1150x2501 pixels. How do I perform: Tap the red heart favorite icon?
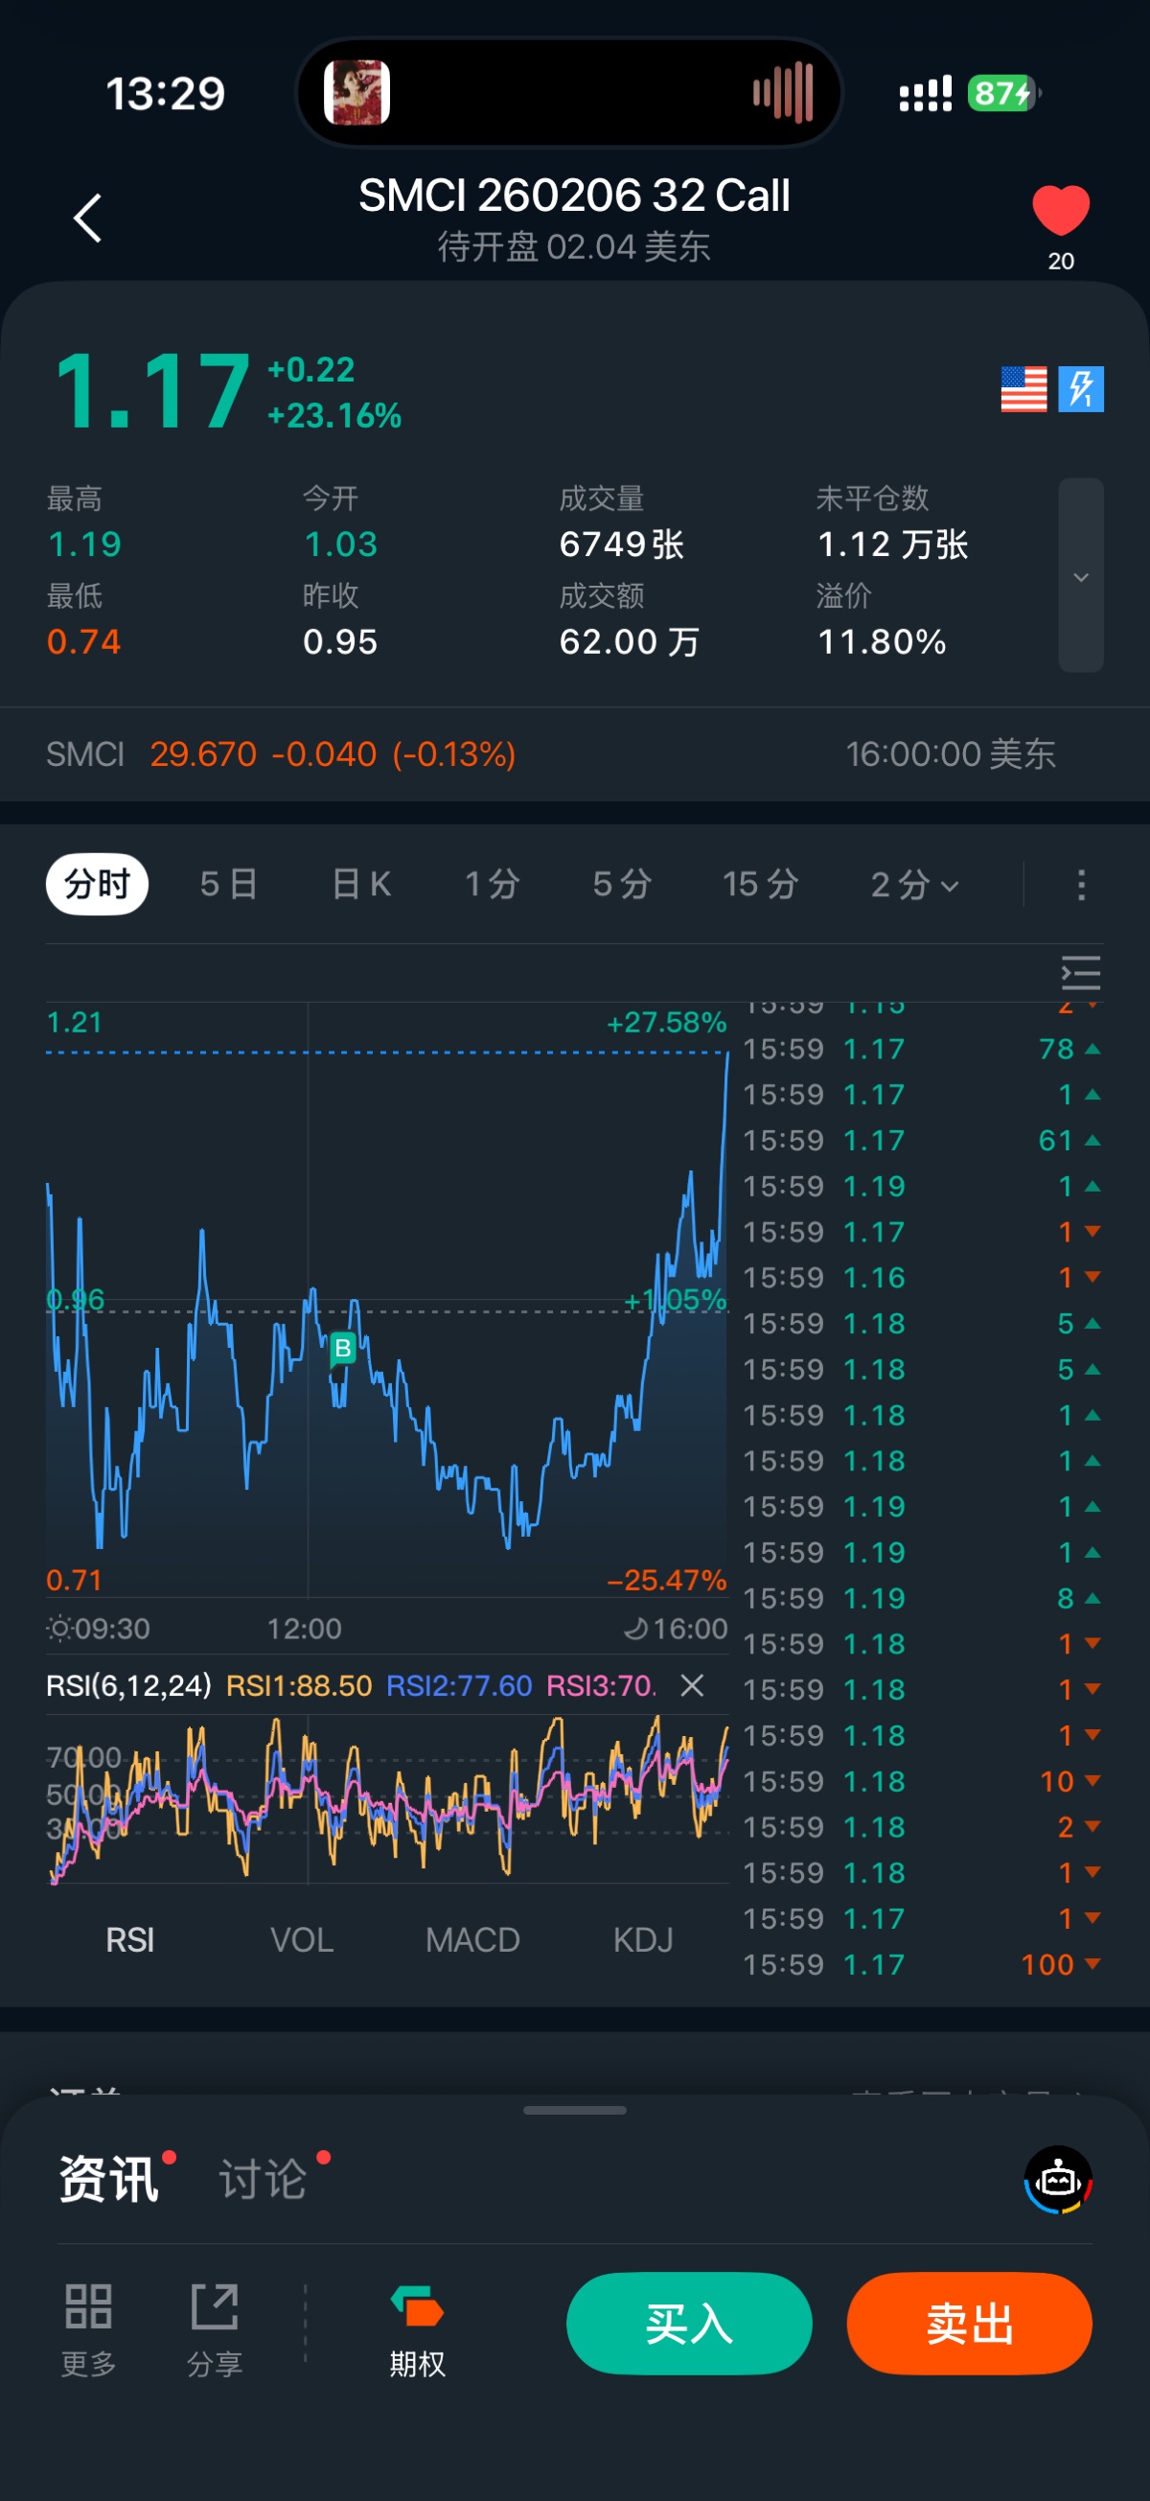1060,210
